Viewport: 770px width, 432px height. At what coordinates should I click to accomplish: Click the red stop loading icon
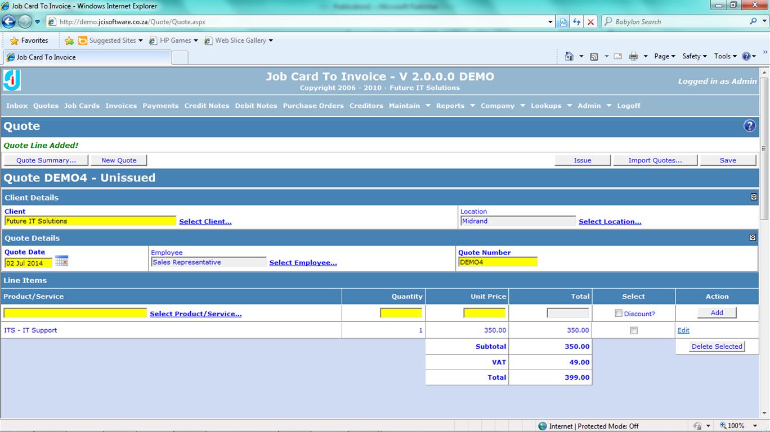[590, 22]
